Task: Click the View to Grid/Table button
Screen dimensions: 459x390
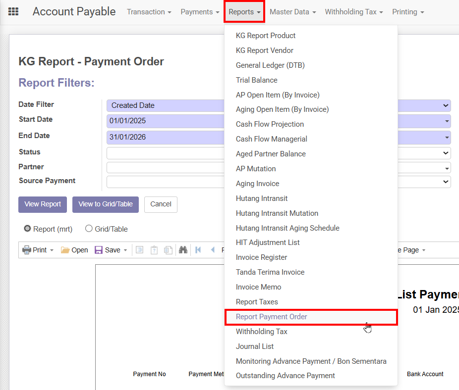Action: (x=106, y=204)
